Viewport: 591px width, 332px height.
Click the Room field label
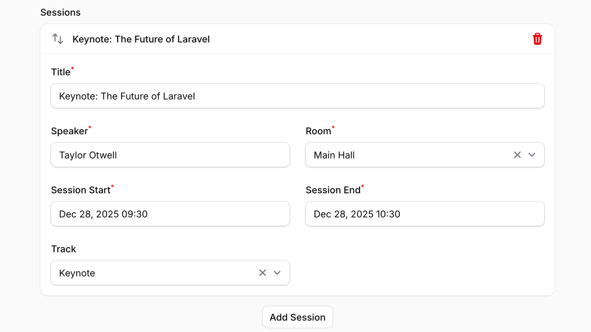click(x=318, y=131)
